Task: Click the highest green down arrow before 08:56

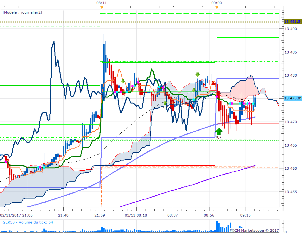Action: pos(197,74)
